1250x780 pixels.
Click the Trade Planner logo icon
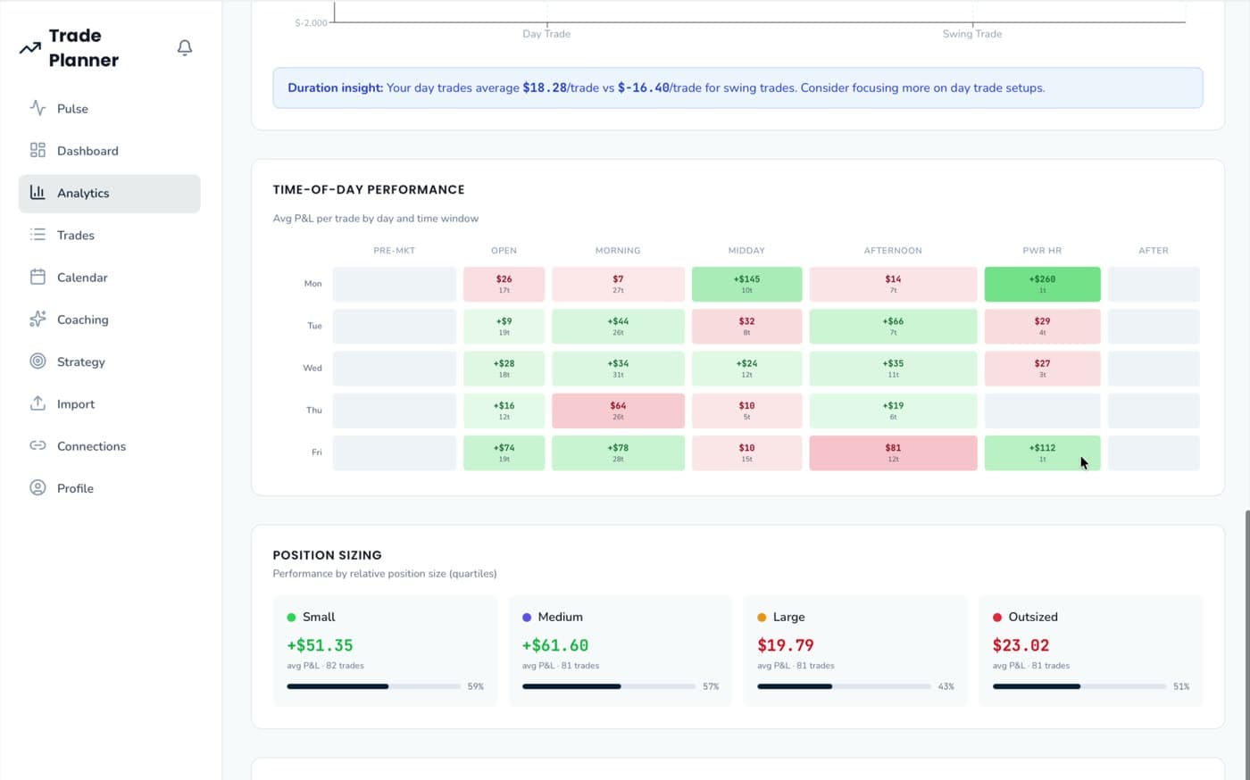30,48
